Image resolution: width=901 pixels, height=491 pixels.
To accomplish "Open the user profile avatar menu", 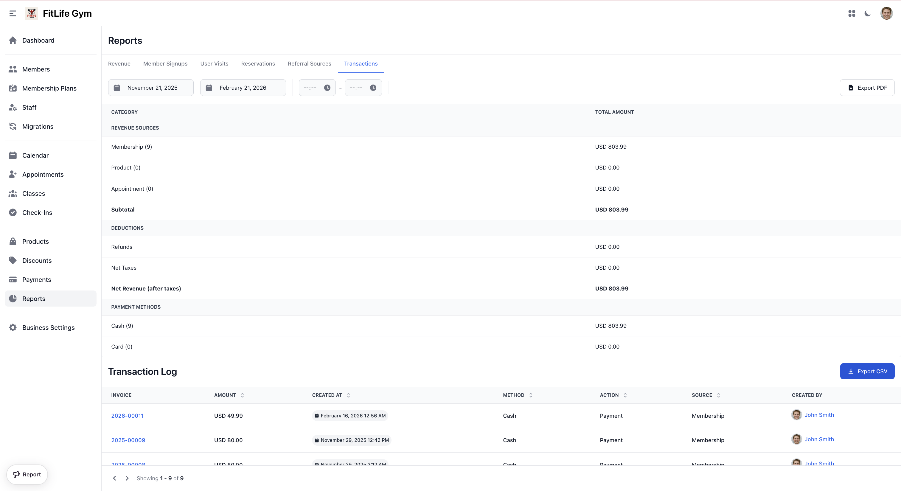I will pyautogui.click(x=887, y=13).
